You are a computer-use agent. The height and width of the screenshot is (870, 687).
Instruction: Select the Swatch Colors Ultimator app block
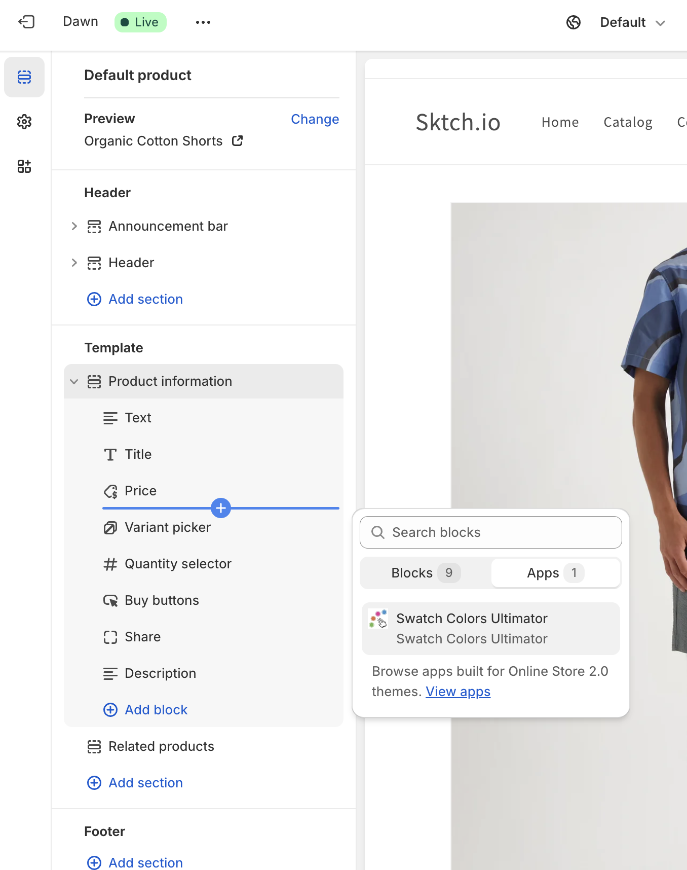[490, 629]
